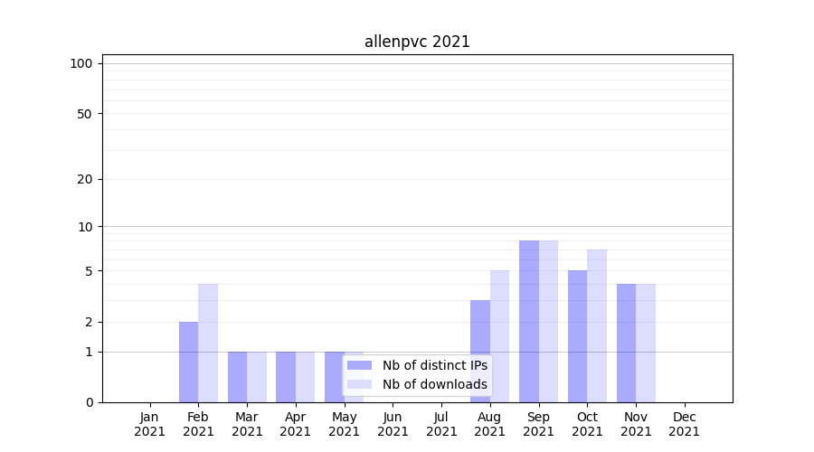
Task: Click the 100 tick label on y-axis
Action: point(81,63)
